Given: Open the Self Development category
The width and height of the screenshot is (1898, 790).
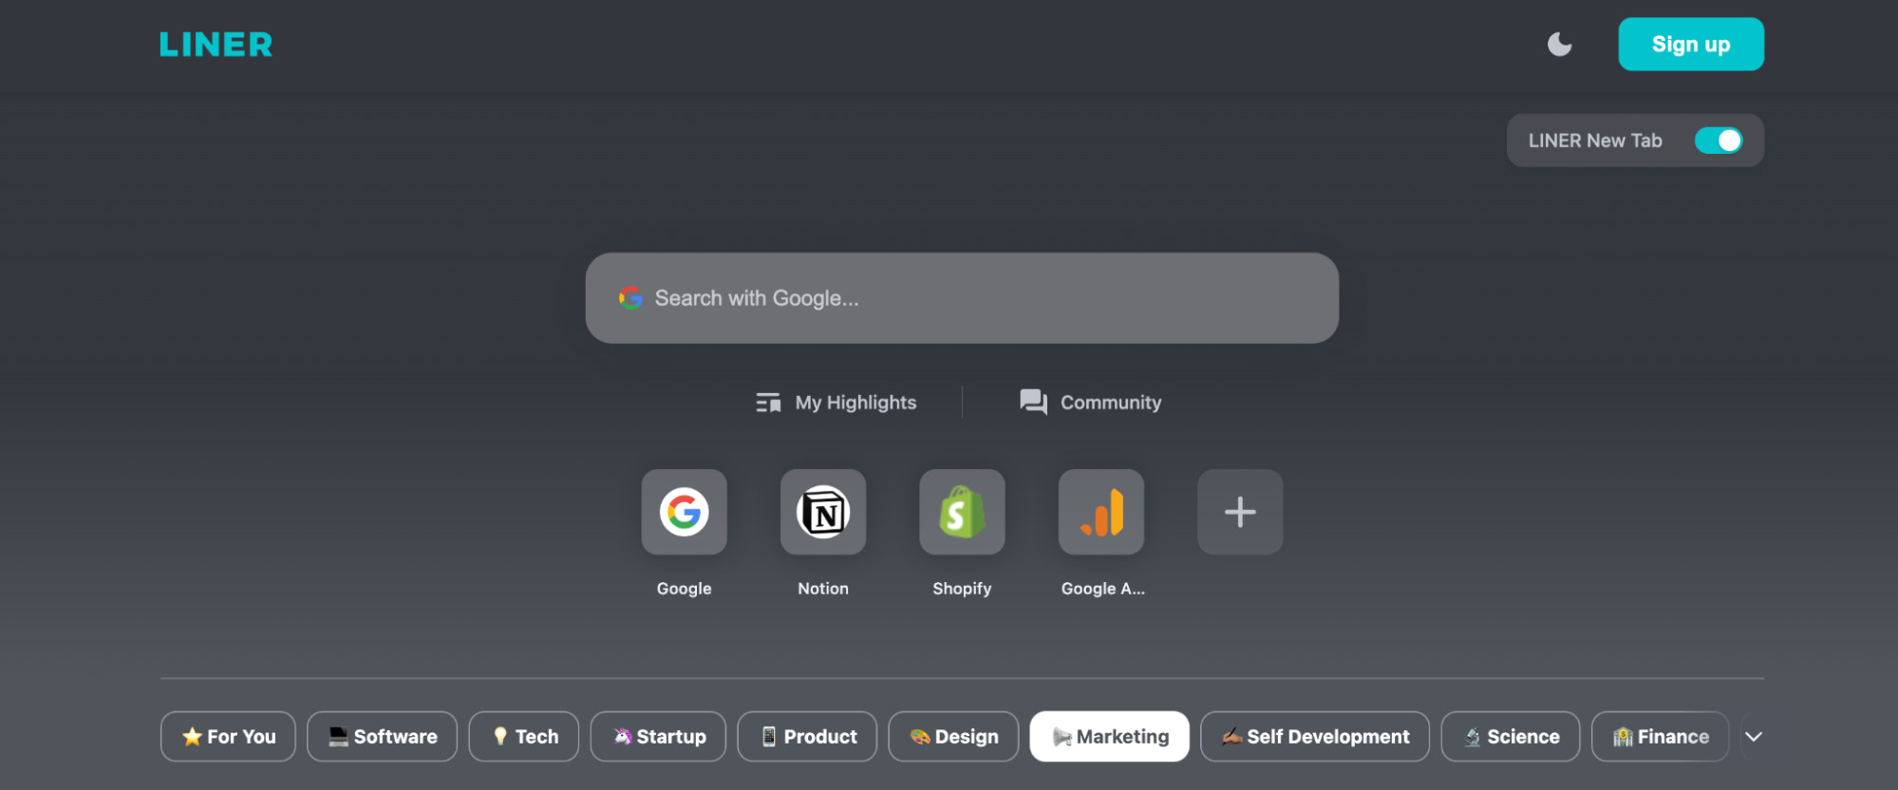Looking at the screenshot, I should point(1314,737).
